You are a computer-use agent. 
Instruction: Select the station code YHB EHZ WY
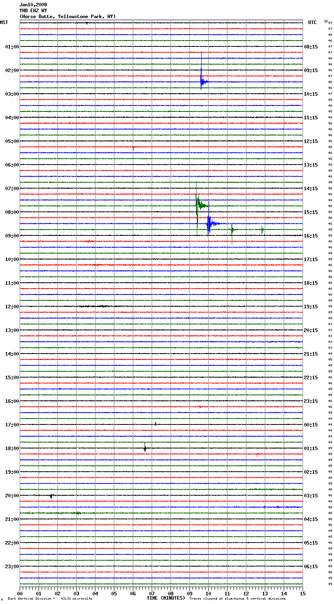click(x=33, y=11)
